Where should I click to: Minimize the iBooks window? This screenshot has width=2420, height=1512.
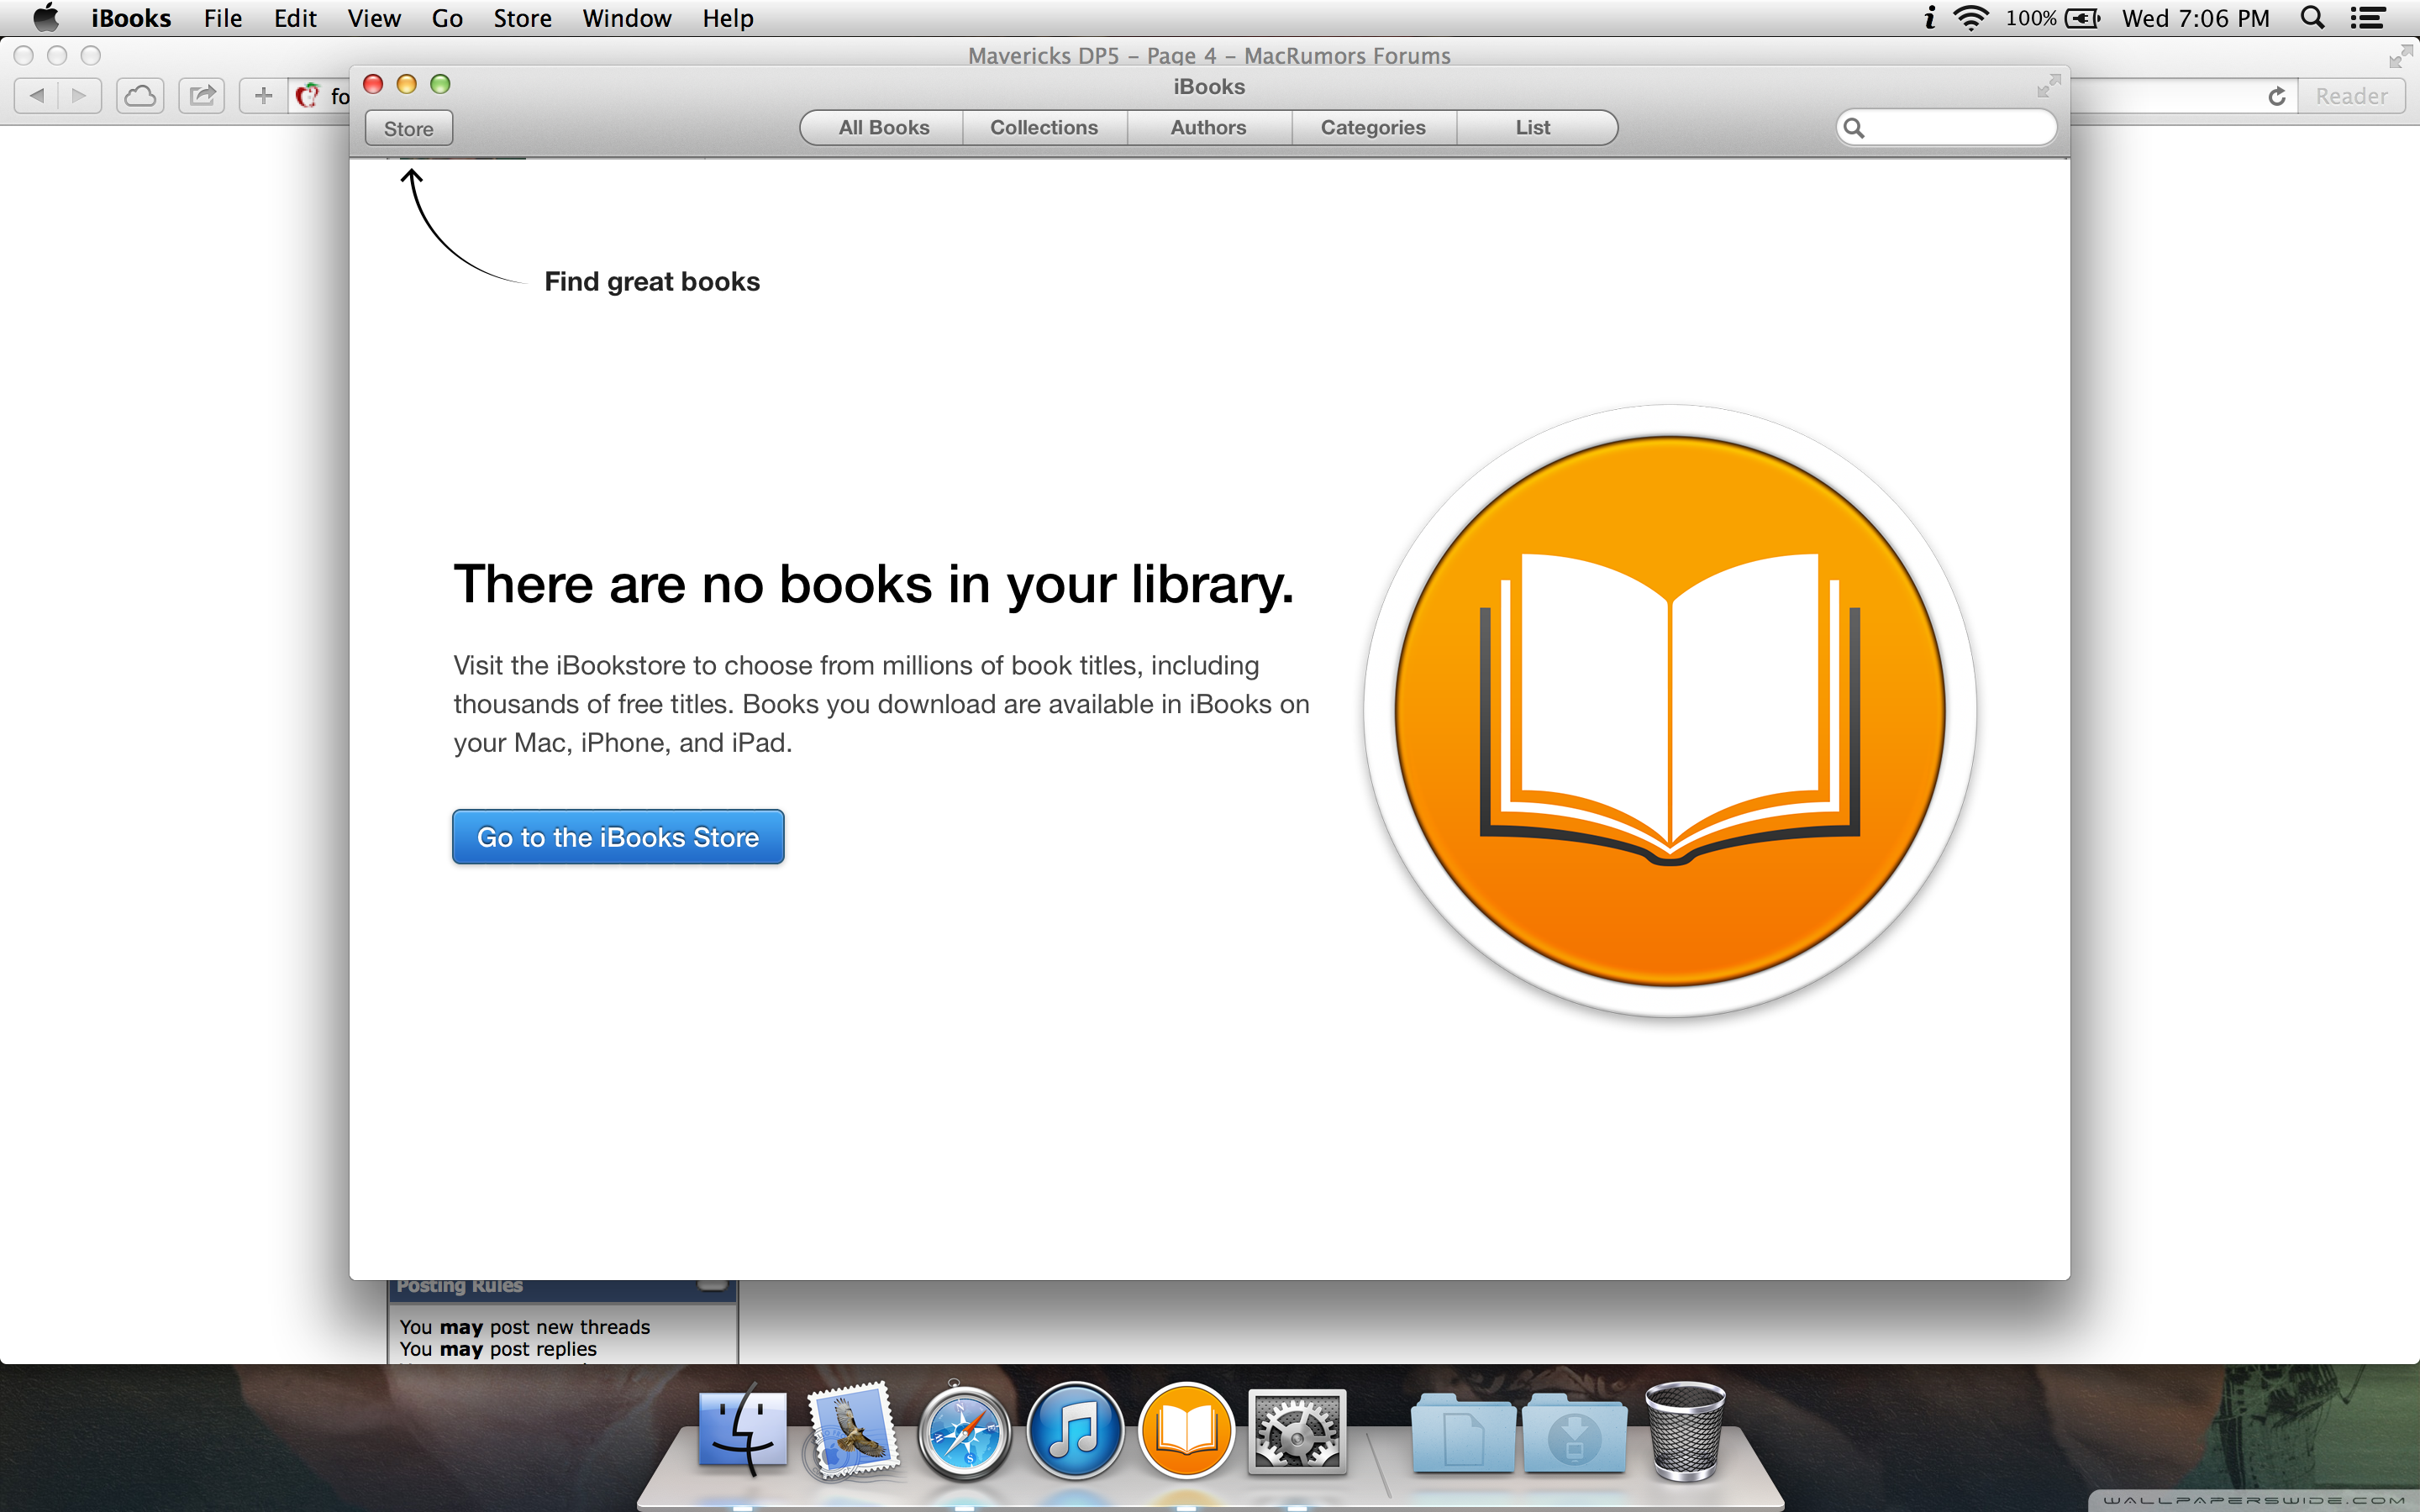coord(406,84)
